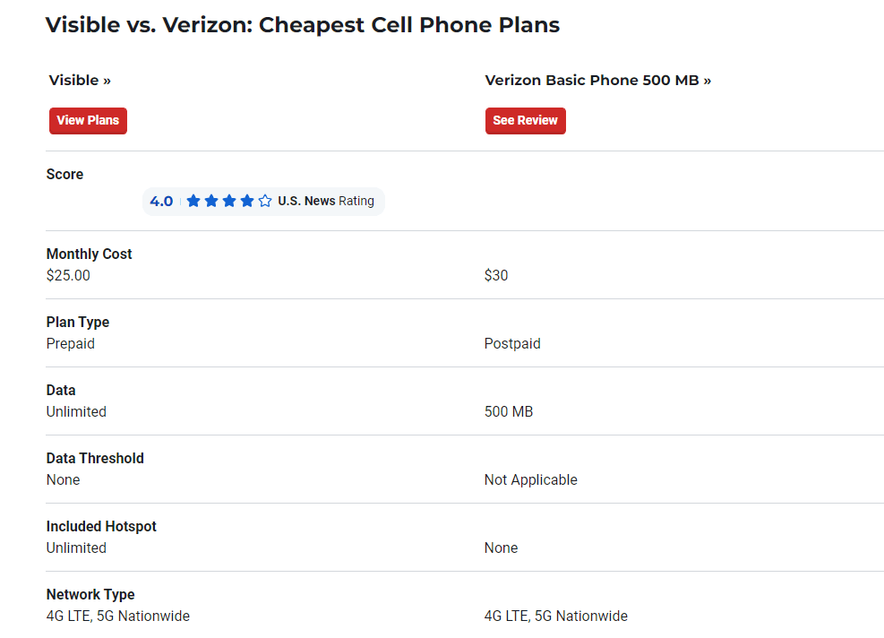Image resolution: width=884 pixels, height=638 pixels.
Task: Click the third filled rating star
Action: click(x=229, y=201)
